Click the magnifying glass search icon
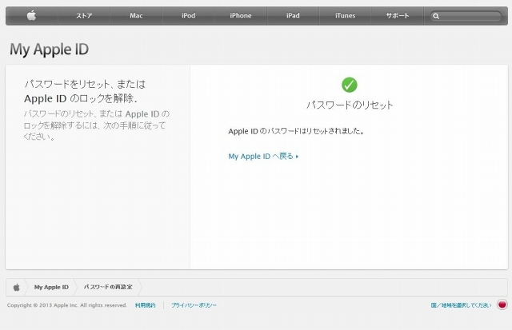The image size is (512, 330). coord(436,16)
